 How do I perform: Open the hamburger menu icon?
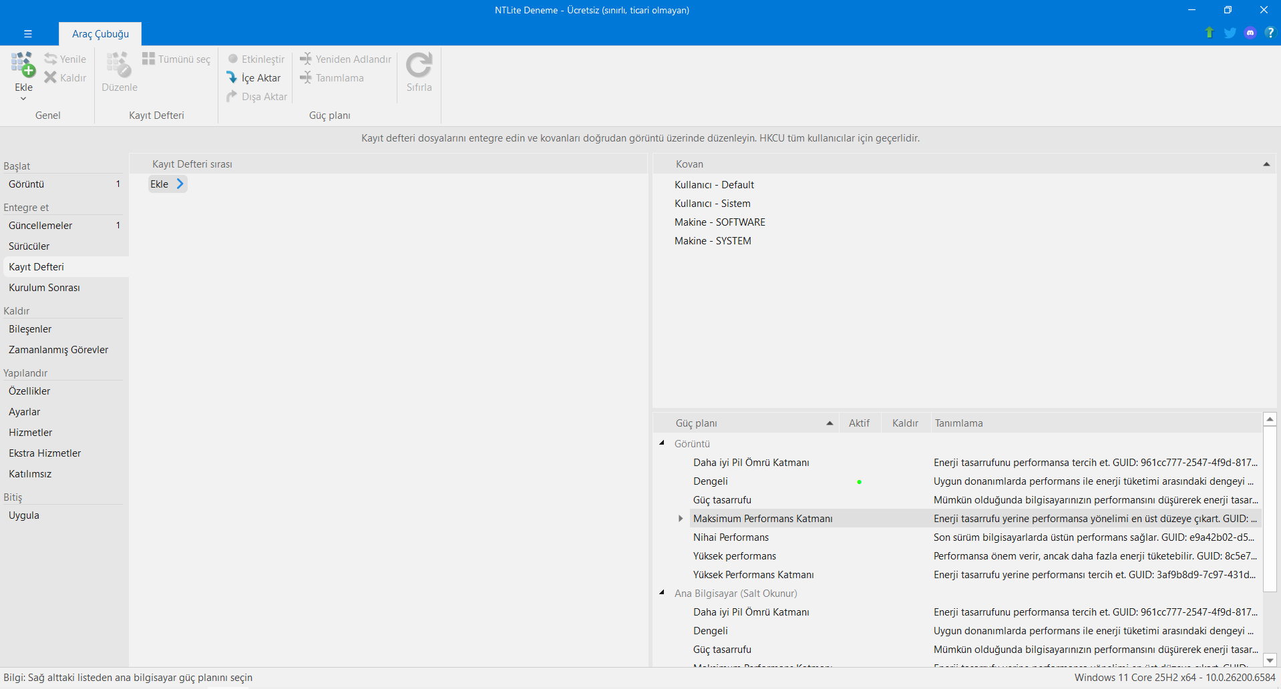27,33
